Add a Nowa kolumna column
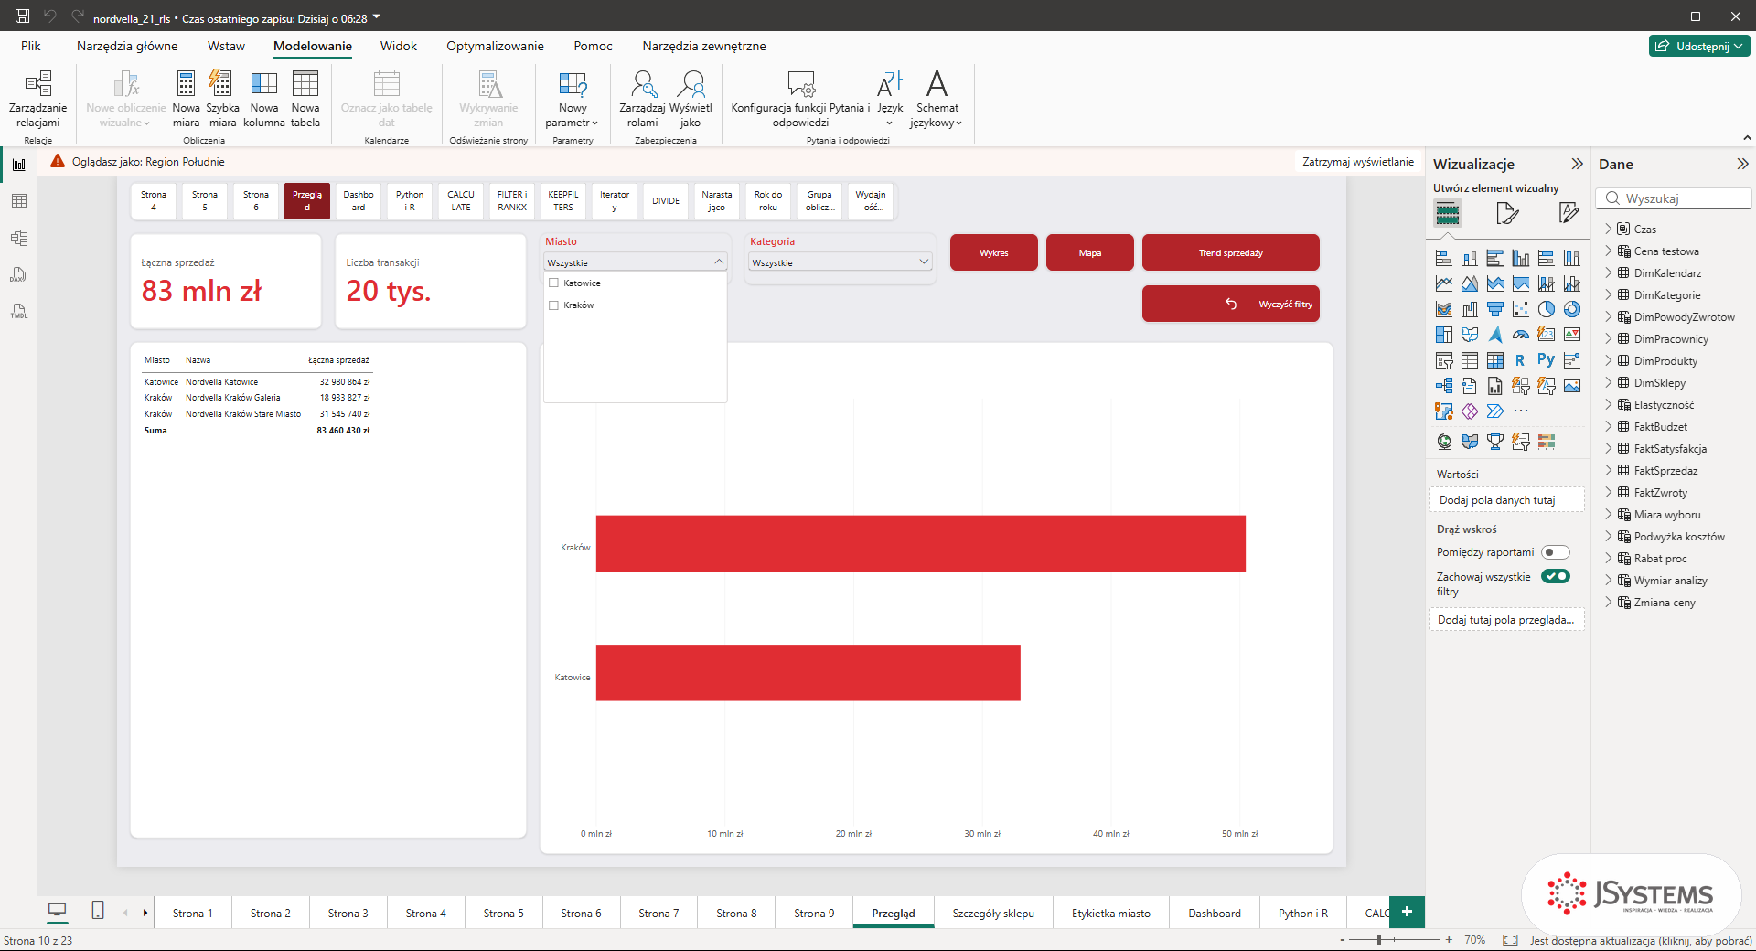 click(264, 99)
